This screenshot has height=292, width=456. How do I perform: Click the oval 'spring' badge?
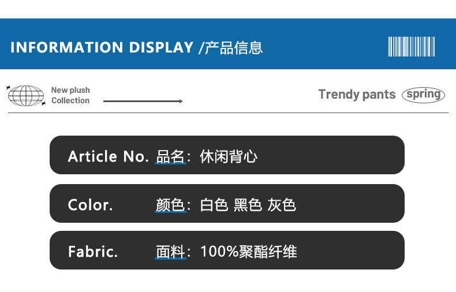pos(424,94)
